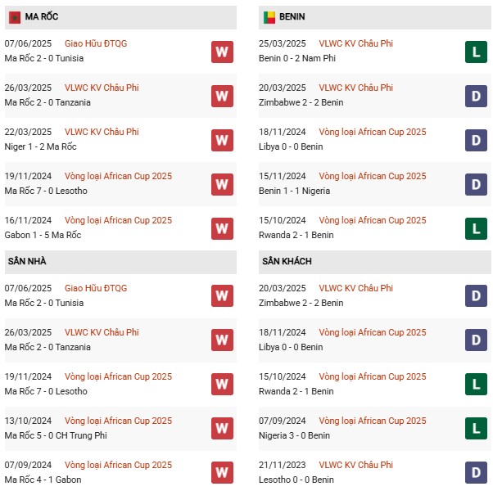The image size is (493, 491).
Task: Open the Rwanda 2 - 1 Benin match in SÂN KHÁCH
Action: click(x=296, y=391)
